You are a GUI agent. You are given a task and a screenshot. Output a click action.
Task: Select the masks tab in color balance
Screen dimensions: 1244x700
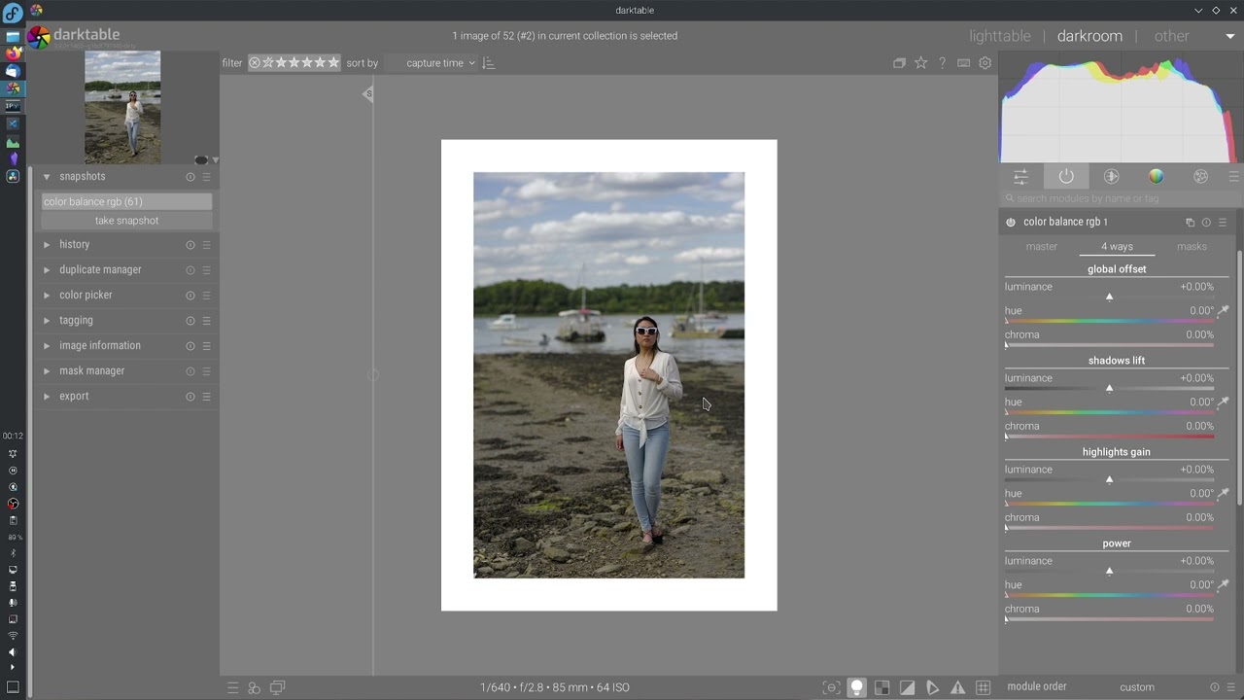click(1192, 247)
